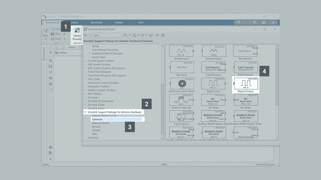The image size is (321, 180).
Task: Expand the Control System Toolbox node
Action: click(85, 61)
